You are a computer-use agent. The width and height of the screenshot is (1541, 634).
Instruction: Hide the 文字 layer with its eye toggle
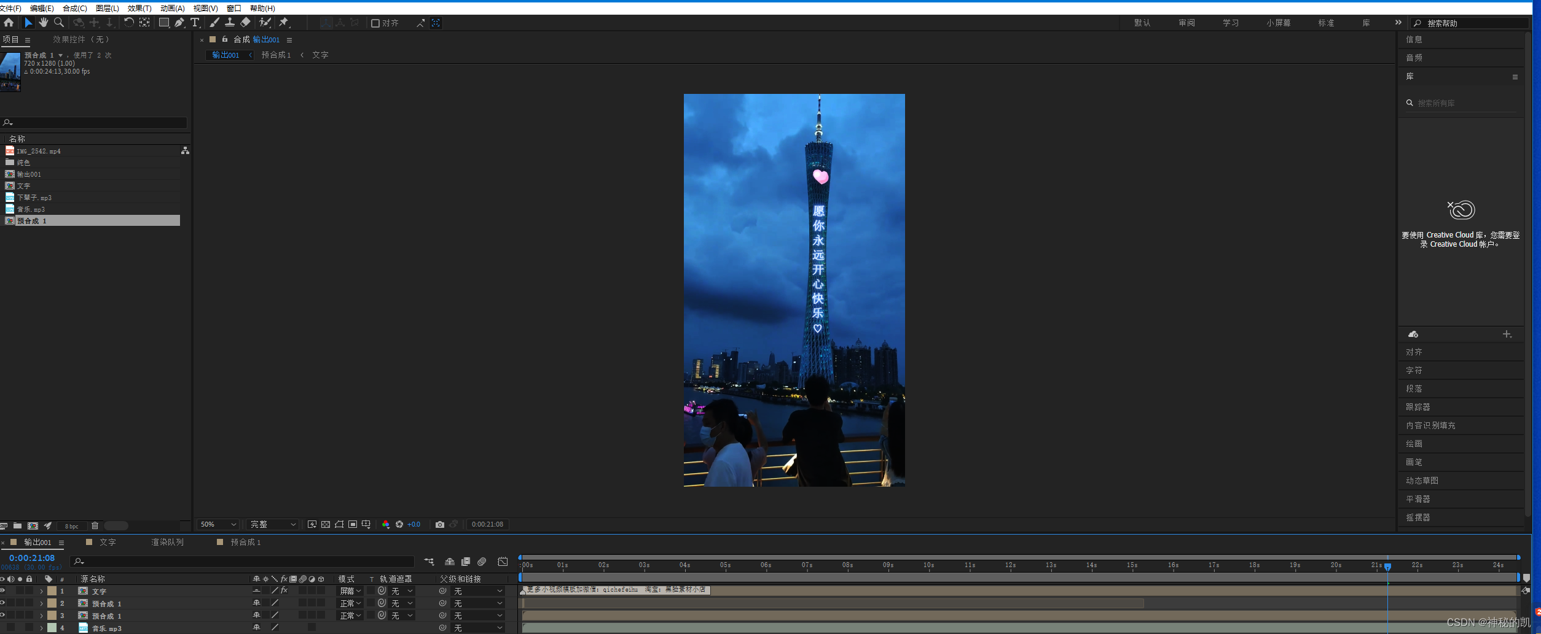[4, 590]
